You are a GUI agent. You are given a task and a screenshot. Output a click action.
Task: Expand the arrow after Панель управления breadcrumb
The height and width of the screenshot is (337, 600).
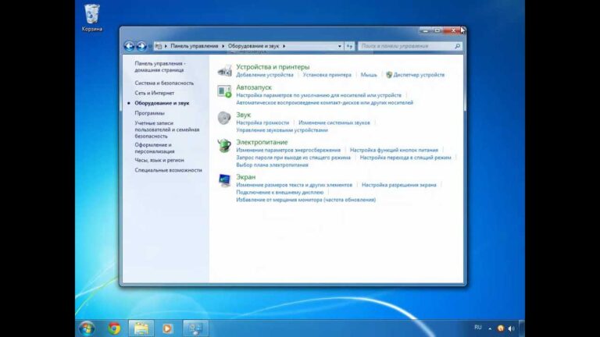(223, 46)
